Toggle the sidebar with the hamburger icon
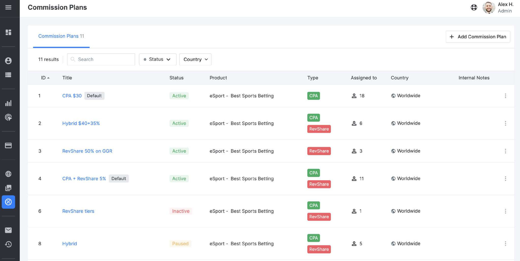This screenshot has height=261, width=520. (x=8, y=7)
